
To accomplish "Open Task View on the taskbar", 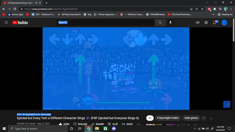I will pyautogui.click(x=80, y=129).
